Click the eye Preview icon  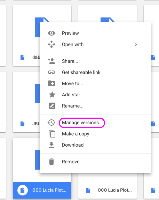click(x=51, y=33)
